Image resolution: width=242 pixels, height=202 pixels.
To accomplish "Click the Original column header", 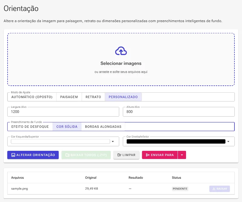I will pyautogui.click(x=91, y=177).
